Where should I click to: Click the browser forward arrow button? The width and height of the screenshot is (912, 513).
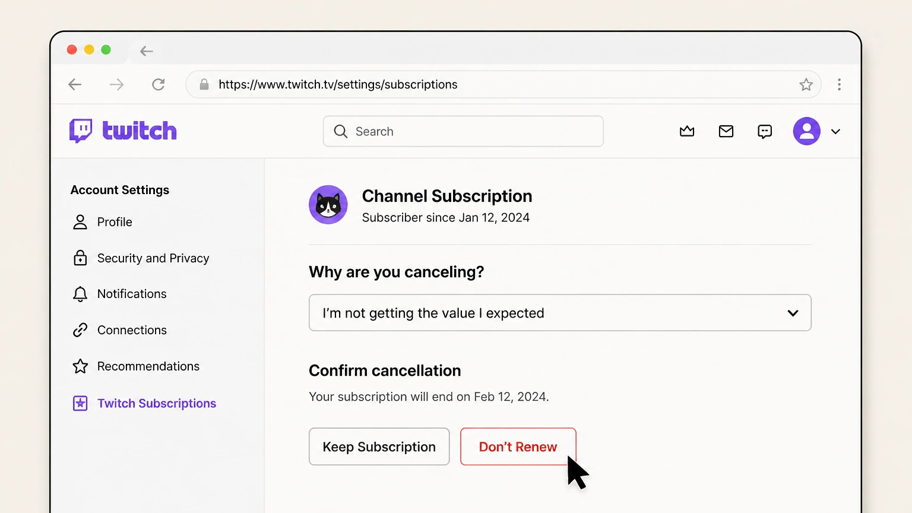[117, 84]
